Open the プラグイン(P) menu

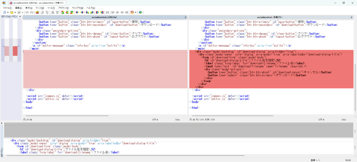63,8
